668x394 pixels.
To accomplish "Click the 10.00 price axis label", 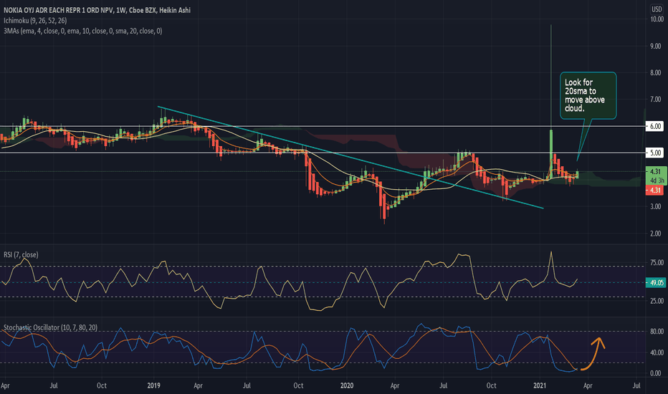I will [657, 19].
